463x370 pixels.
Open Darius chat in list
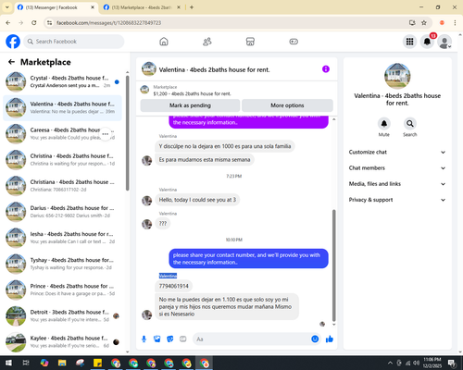(63, 212)
